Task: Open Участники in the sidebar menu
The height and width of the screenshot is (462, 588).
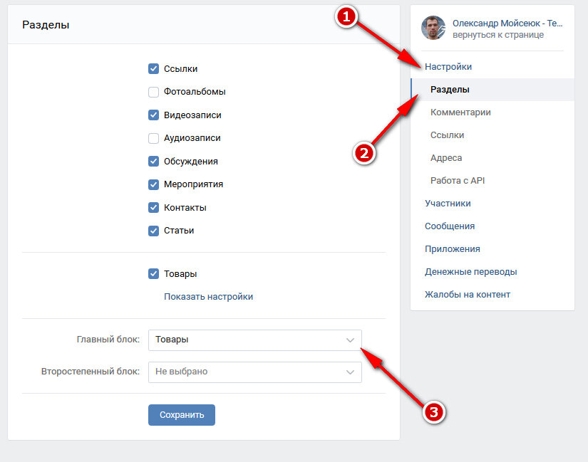Action: pyautogui.click(x=448, y=204)
